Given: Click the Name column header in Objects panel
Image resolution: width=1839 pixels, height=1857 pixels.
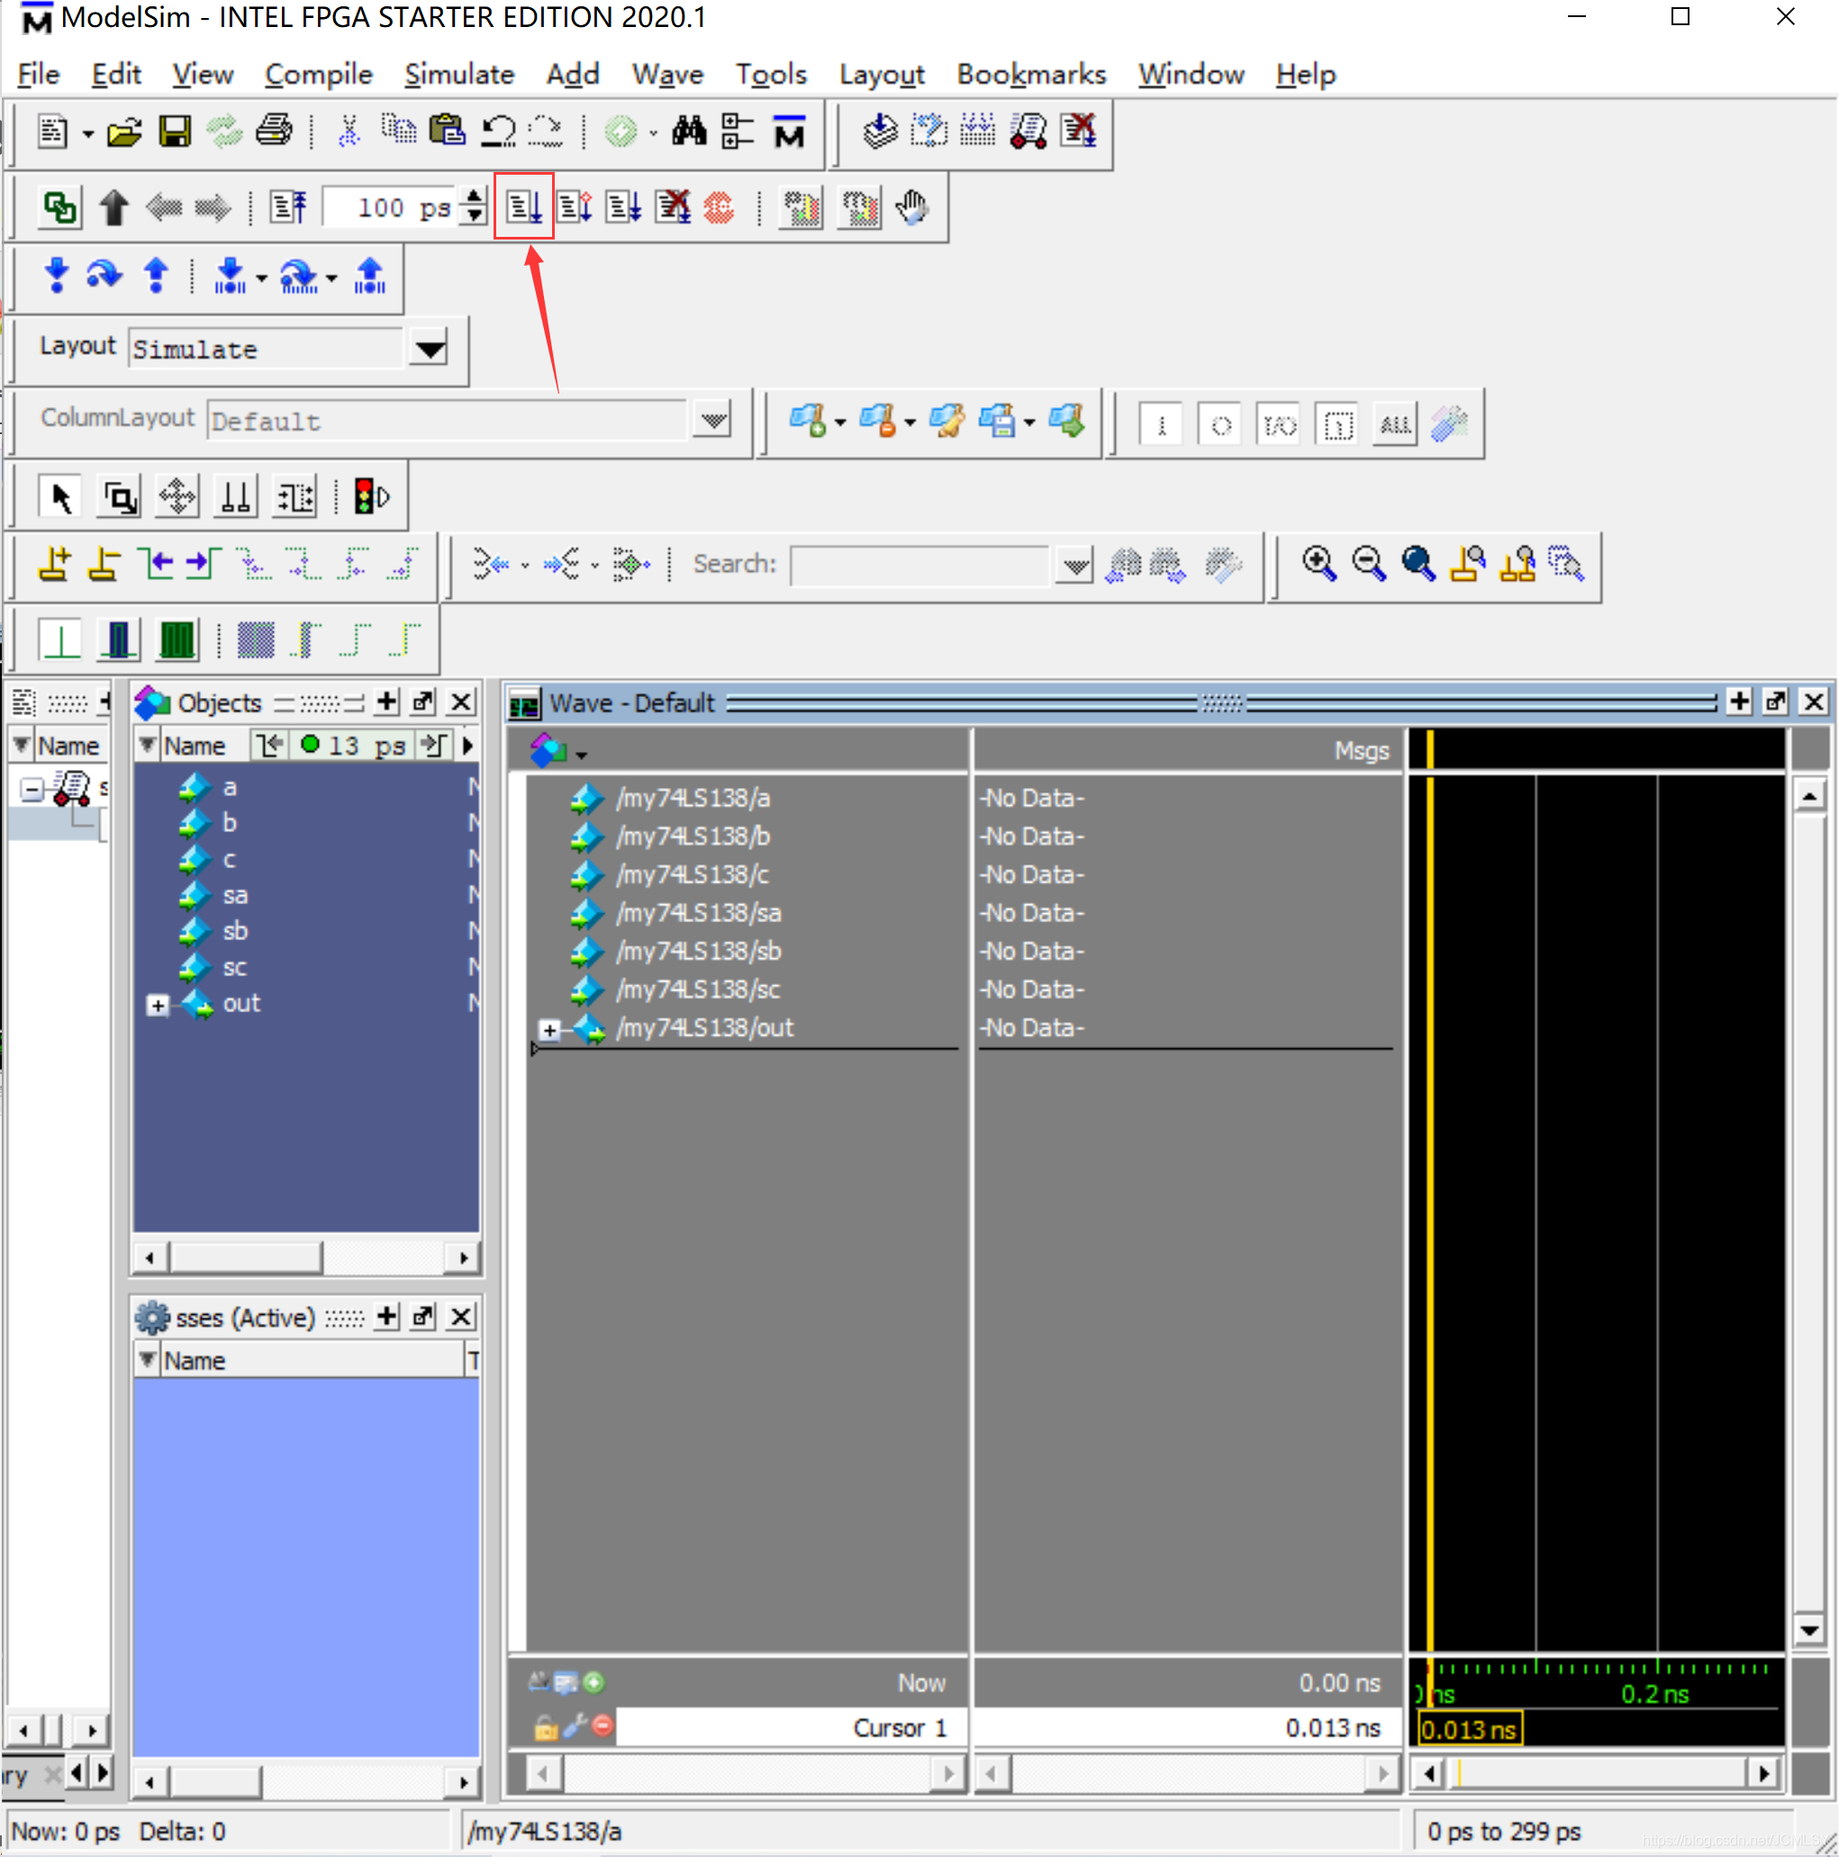Looking at the screenshot, I should tap(195, 745).
